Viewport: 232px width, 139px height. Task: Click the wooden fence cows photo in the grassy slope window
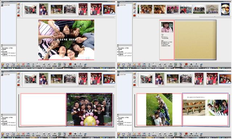click(194, 108)
